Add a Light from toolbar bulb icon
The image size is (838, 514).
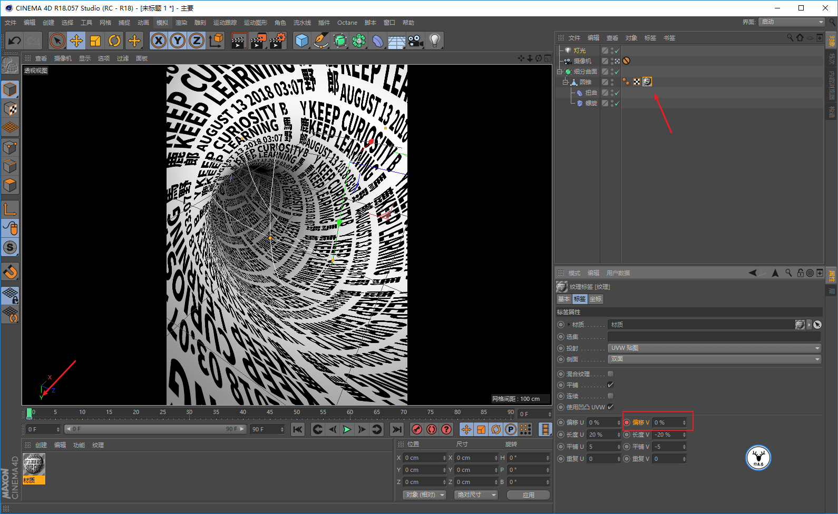pos(435,41)
